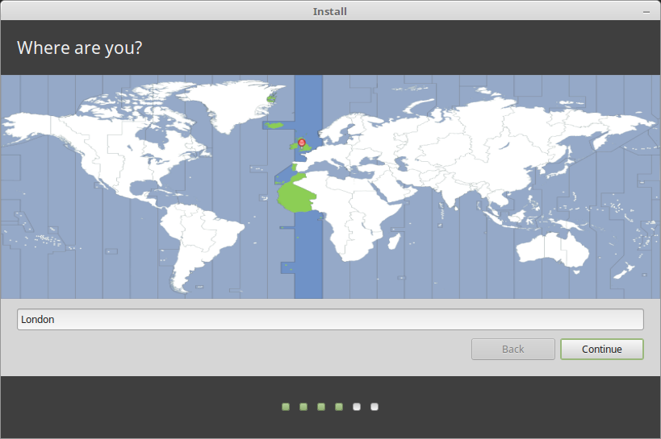This screenshot has height=439, width=661.
Task: Click the fourth green progress dot
Action: click(x=339, y=407)
